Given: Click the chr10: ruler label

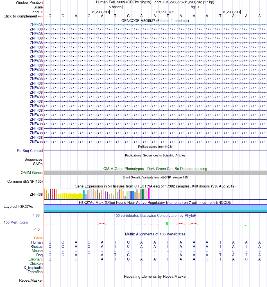Looking at the screenshot, I should click(38, 12).
